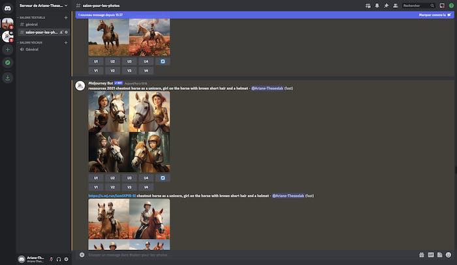Make variation V4 of unicorn grid

pos(146,187)
